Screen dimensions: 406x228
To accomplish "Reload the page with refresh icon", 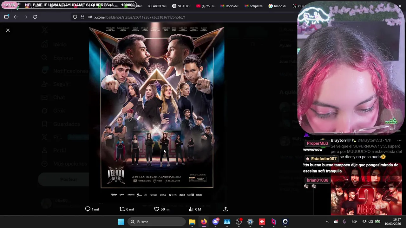I will tap(35, 17).
